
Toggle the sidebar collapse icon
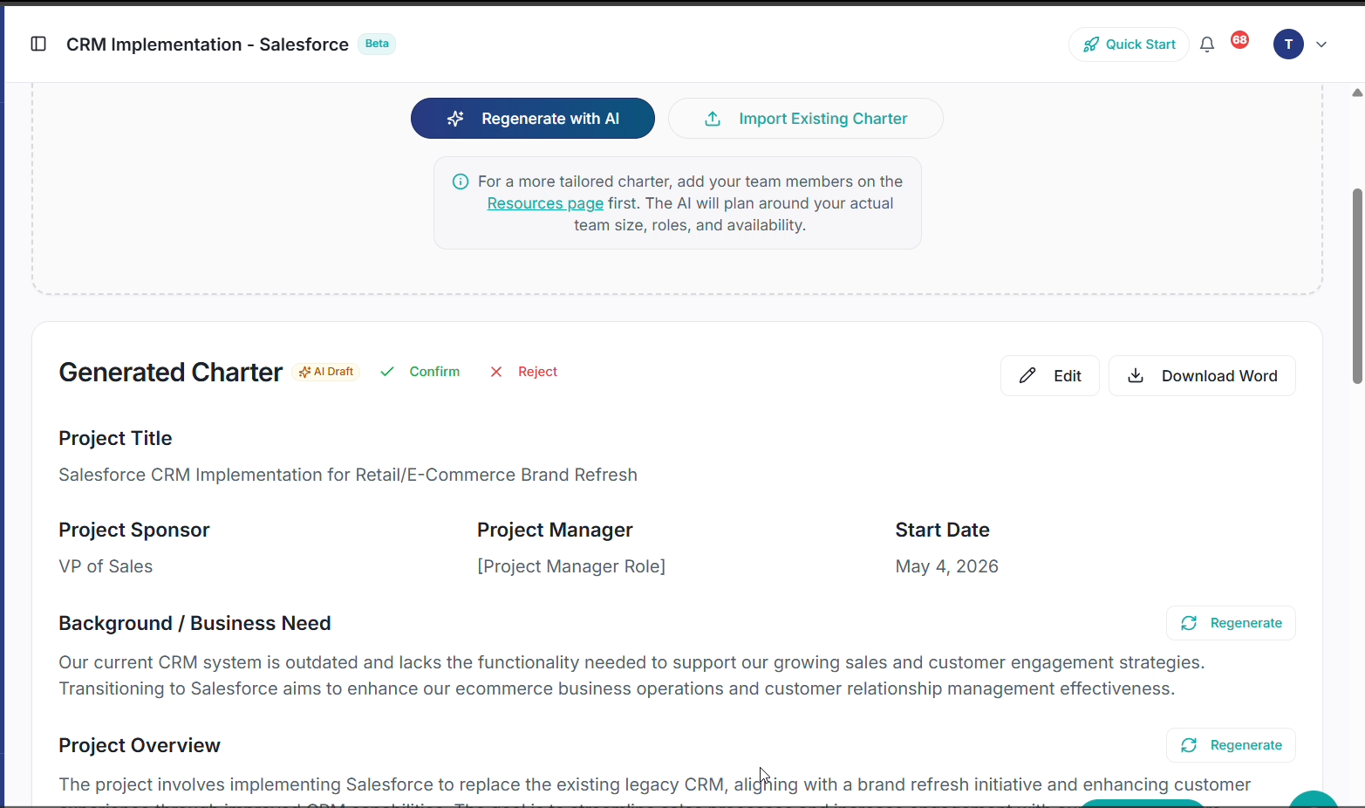(x=38, y=44)
